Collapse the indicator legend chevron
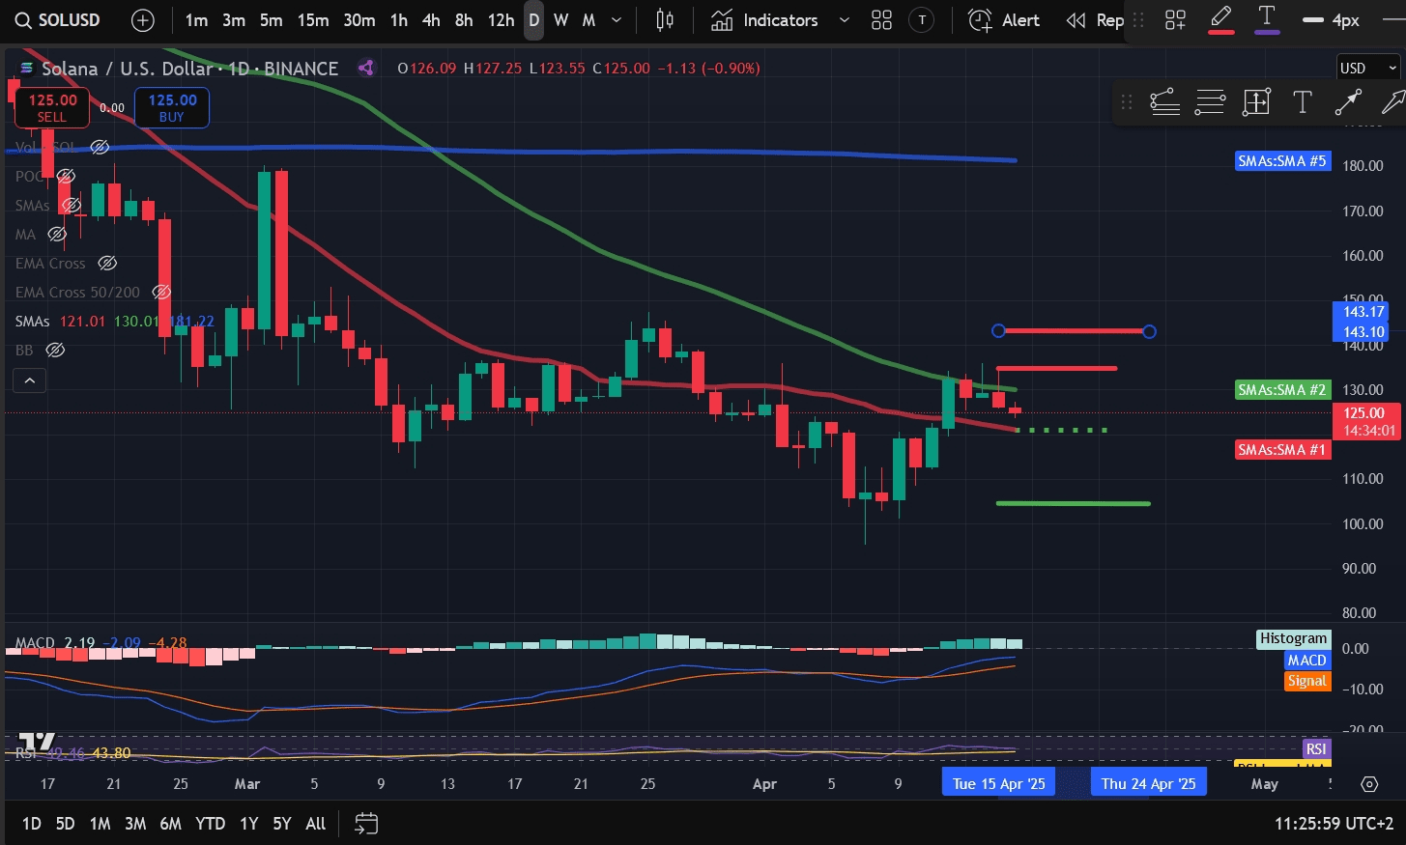Image resolution: width=1406 pixels, height=845 pixels. 29,380
